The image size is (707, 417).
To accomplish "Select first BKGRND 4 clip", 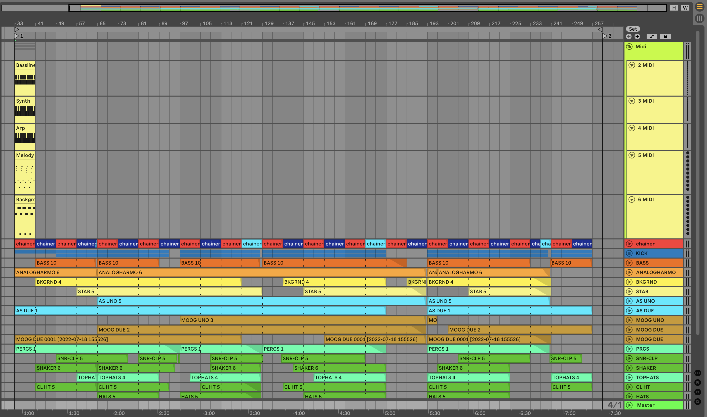I will 138,282.
